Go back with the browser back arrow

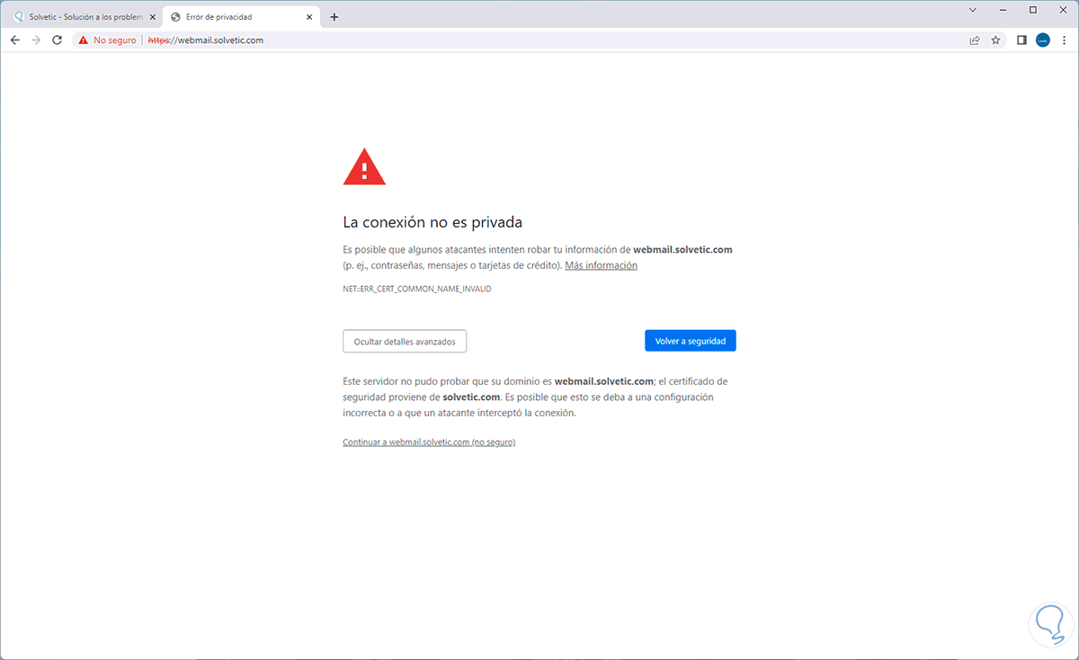pos(14,40)
